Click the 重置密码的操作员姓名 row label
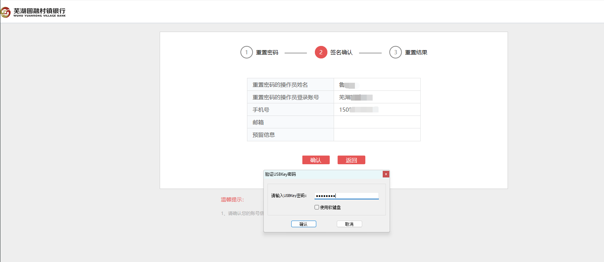The image size is (604, 262). 280,85
